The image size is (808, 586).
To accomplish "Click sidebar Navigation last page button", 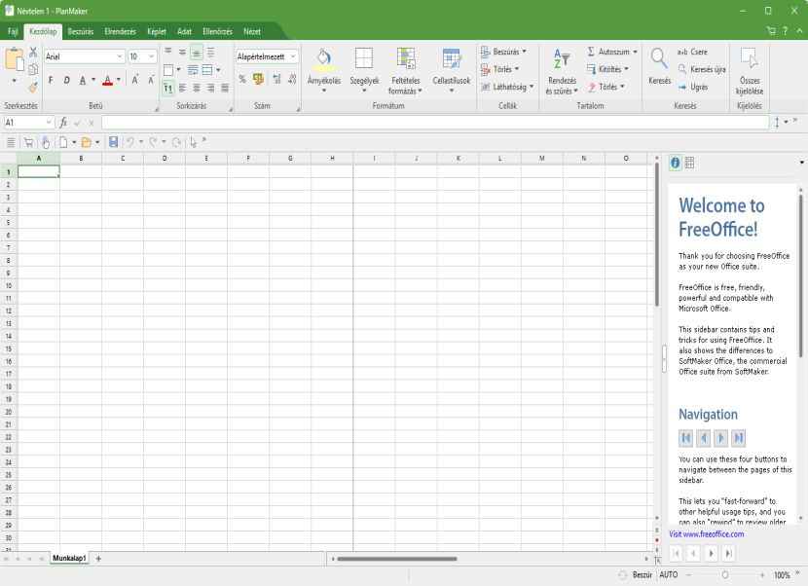I will pyautogui.click(x=739, y=438).
